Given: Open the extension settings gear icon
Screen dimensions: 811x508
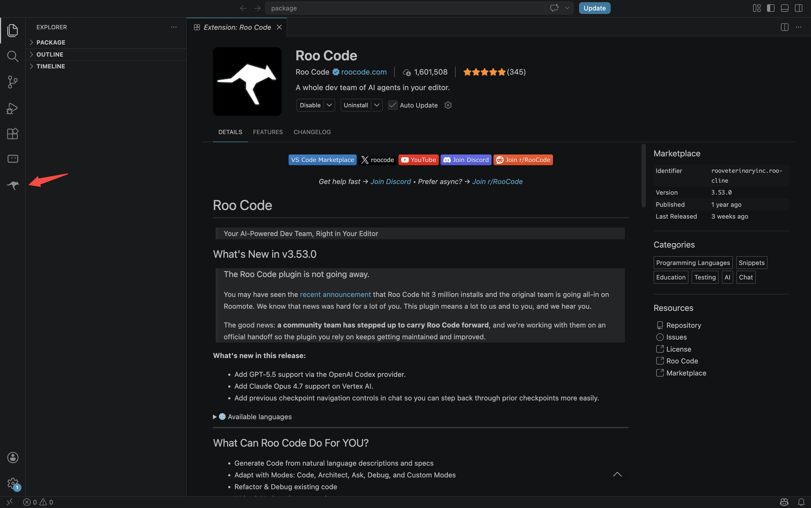Looking at the screenshot, I should click(x=448, y=105).
